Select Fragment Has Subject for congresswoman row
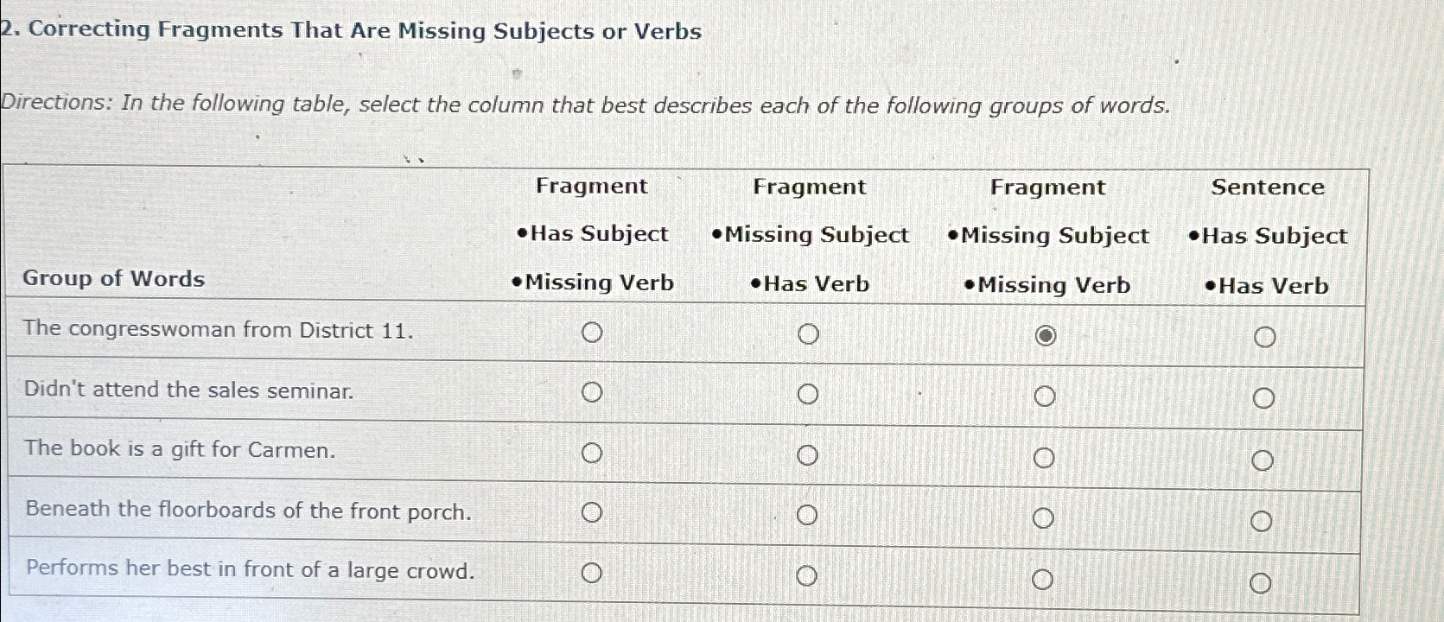Viewport: 1444px width, 622px height. [594, 333]
